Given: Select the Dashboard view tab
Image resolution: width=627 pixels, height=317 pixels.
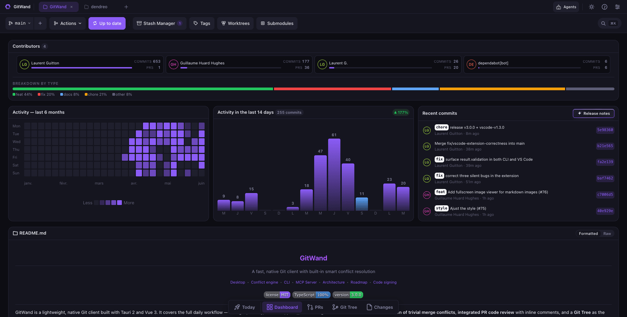Looking at the screenshot, I should pyautogui.click(x=282, y=307).
